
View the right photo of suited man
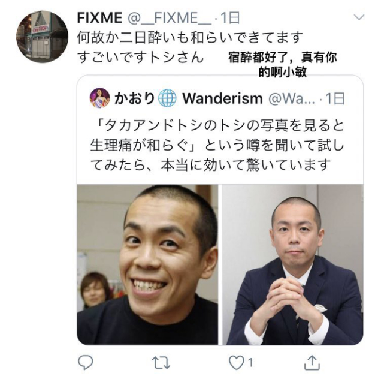pos(293,264)
